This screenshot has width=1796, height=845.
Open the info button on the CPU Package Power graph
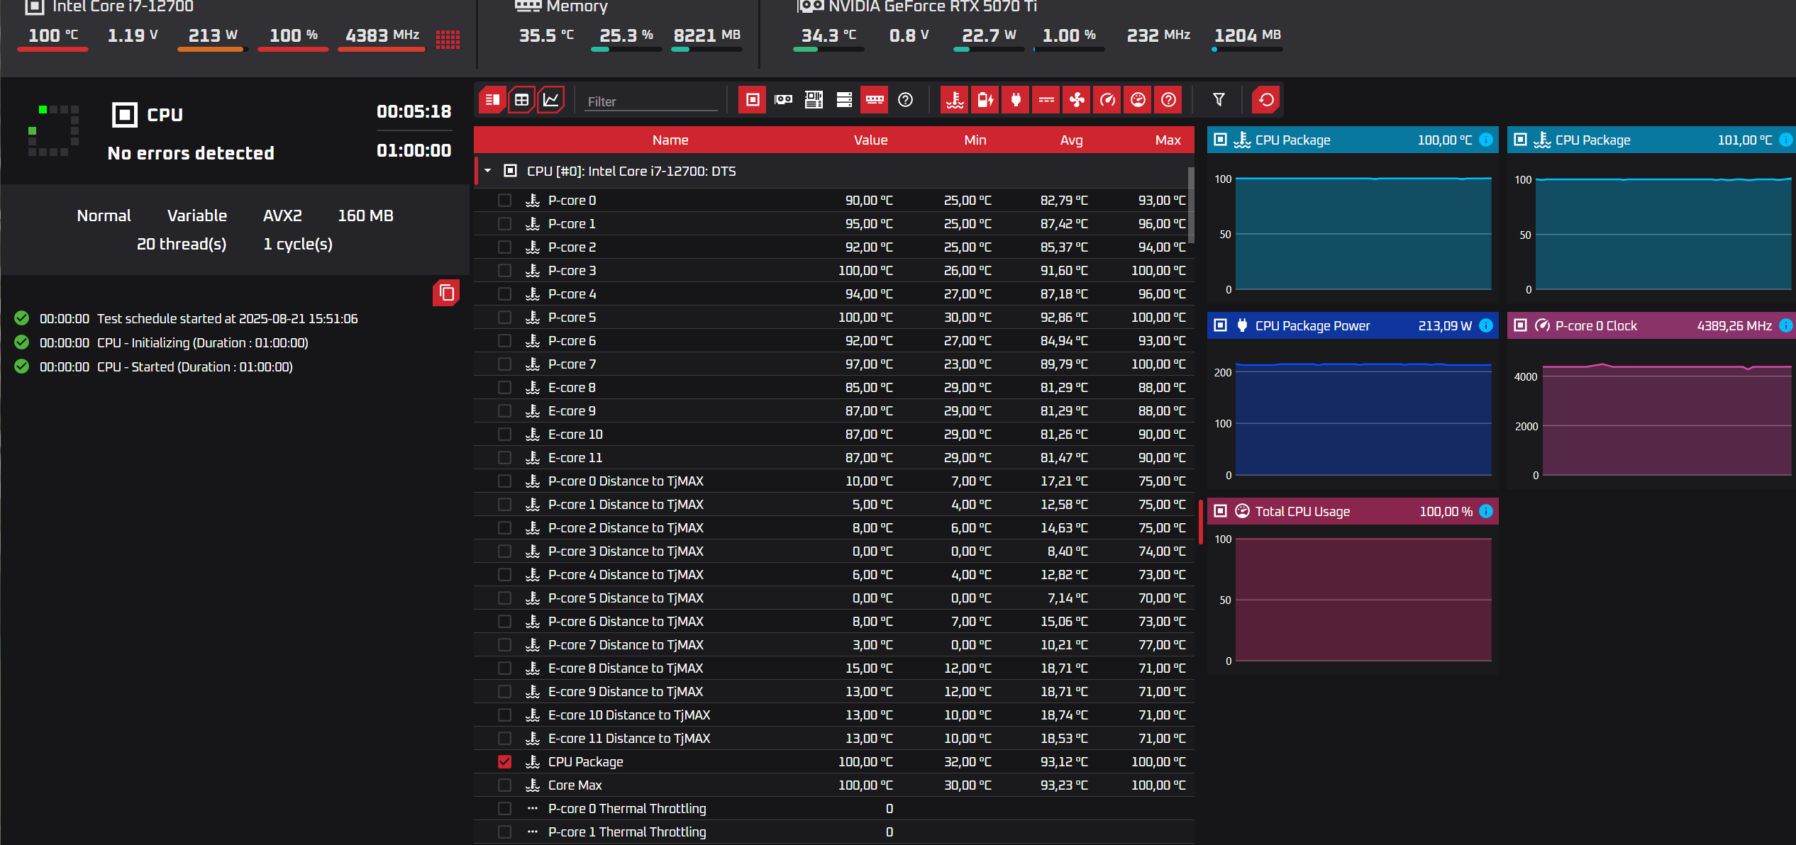1486,325
